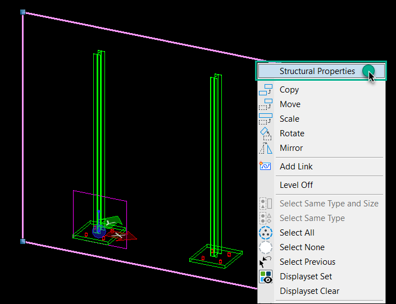The image size is (396, 304).
Task: Click the Rotate icon in the menu
Action: [266, 133]
